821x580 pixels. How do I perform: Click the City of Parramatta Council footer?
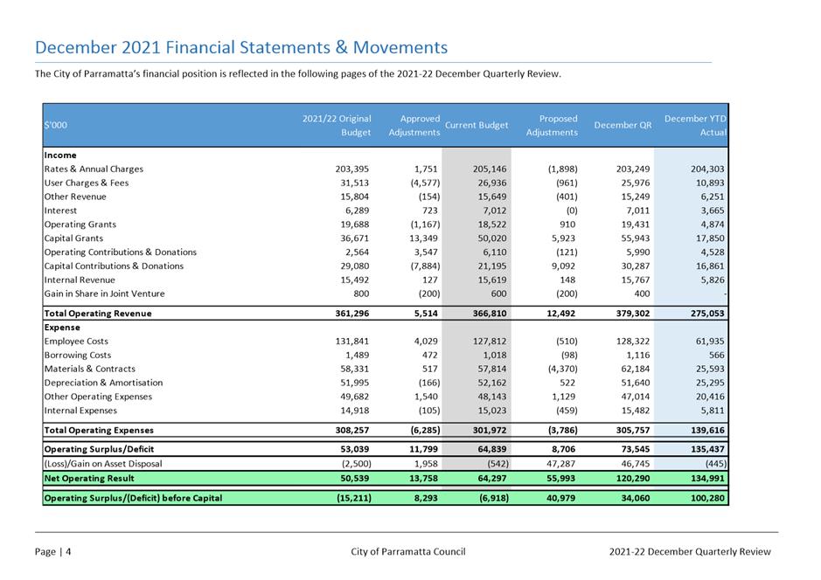pos(408,552)
